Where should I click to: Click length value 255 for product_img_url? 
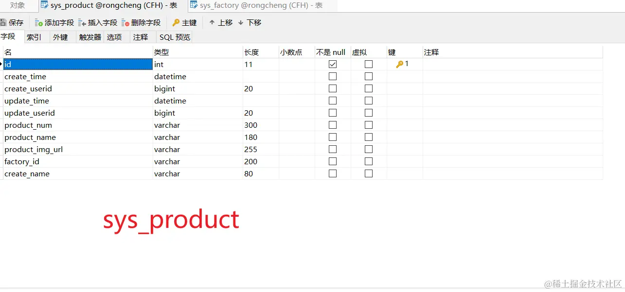pyautogui.click(x=251, y=149)
